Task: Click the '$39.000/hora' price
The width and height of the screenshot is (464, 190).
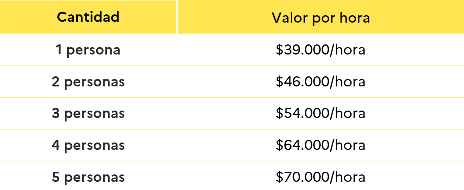Action: (x=320, y=50)
